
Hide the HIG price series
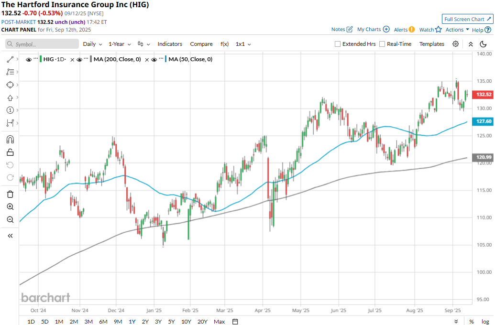click(x=28, y=60)
